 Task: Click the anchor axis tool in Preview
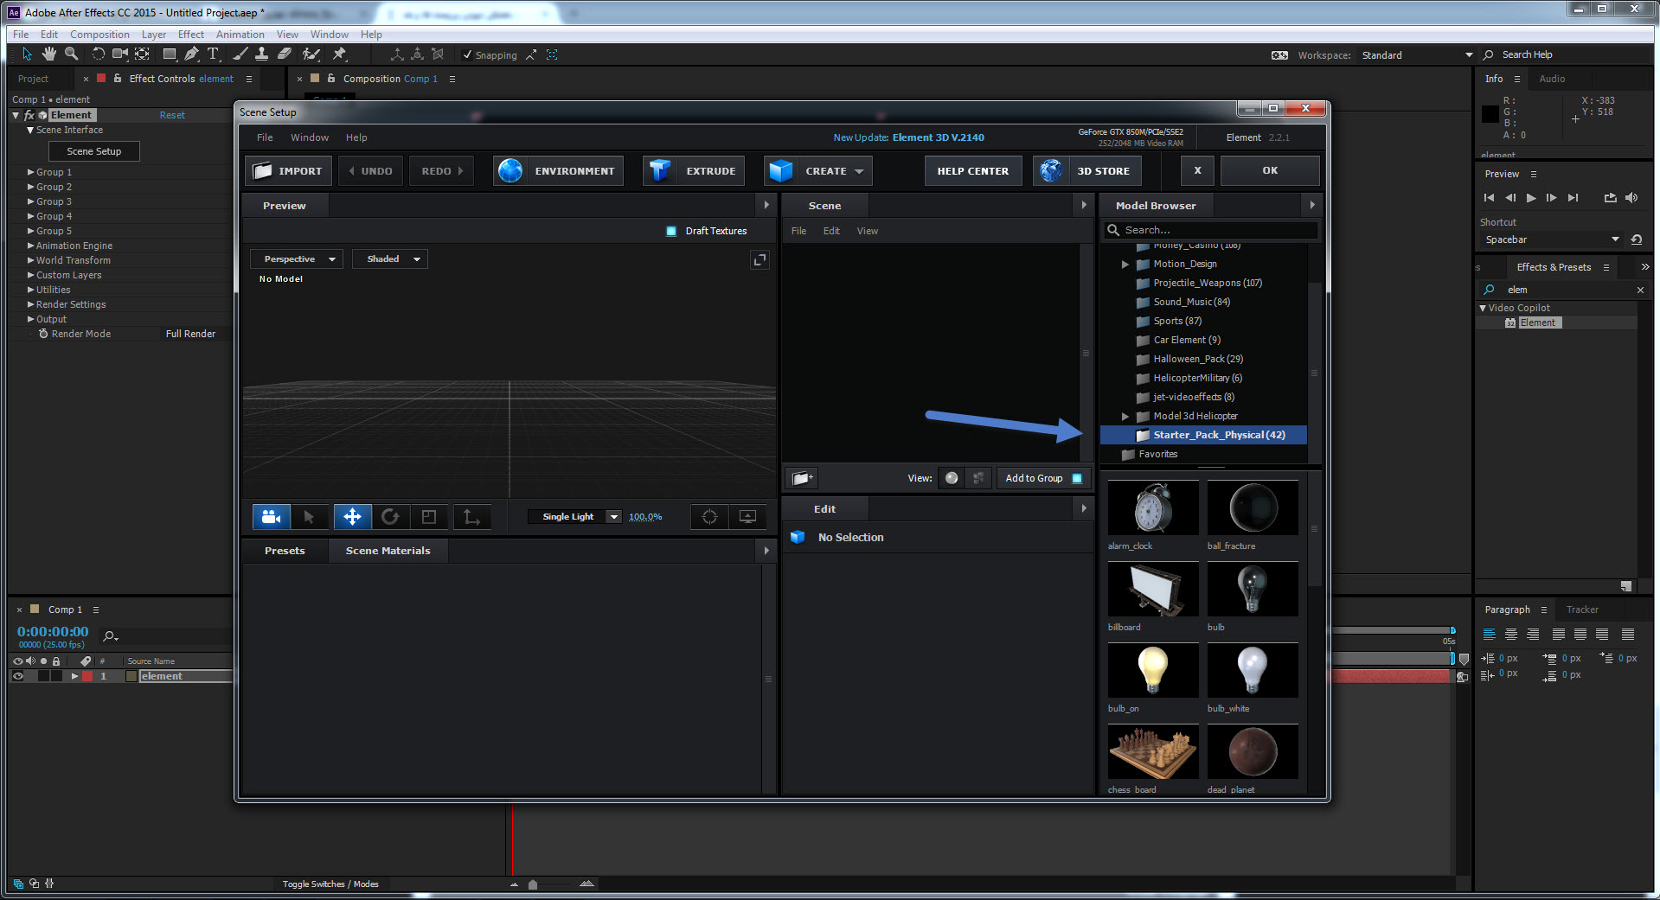coord(471,517)
